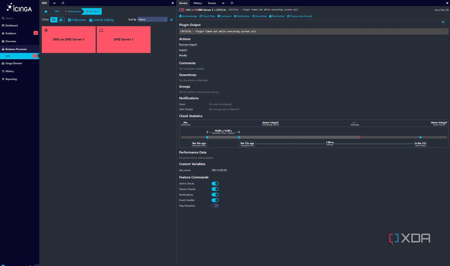Click the Nameserver breadcrumb

[x=73, y=11]
